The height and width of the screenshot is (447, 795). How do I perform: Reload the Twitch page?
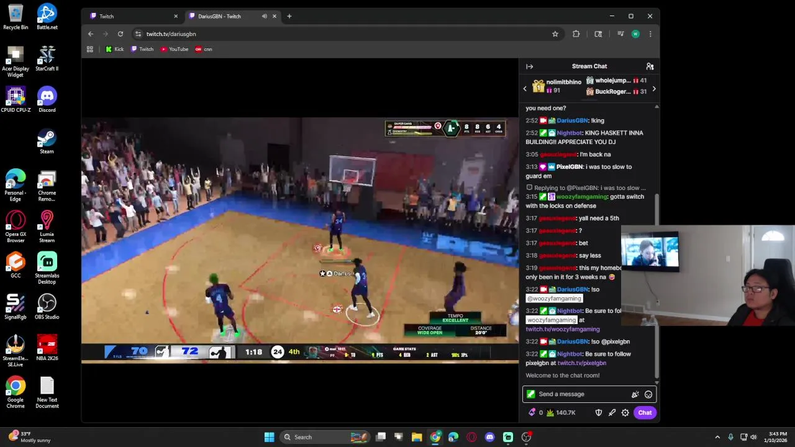click(x=120, y=34)
